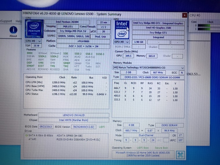Close the HWiNFO64 System Summary window

tap(184, 15)
